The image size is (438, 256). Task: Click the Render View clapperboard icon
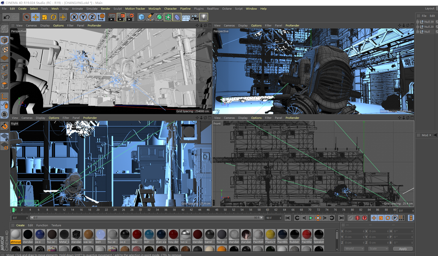click(x=112, y=17)
